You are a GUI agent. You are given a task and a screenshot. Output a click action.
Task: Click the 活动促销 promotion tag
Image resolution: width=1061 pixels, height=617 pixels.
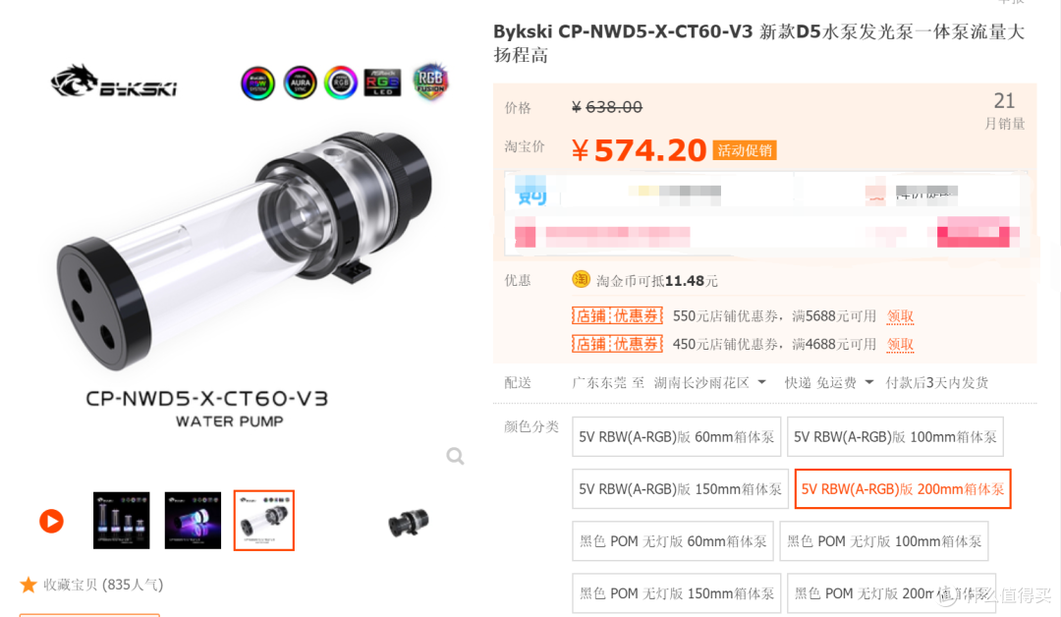point(745,150)
